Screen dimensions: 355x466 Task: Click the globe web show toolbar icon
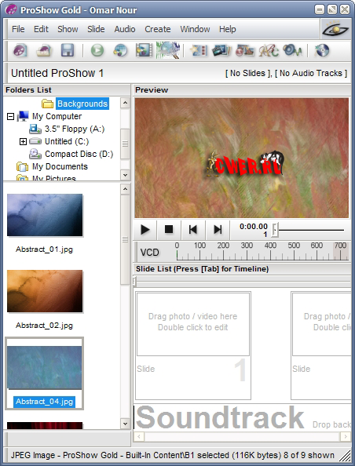click(120, 50)
